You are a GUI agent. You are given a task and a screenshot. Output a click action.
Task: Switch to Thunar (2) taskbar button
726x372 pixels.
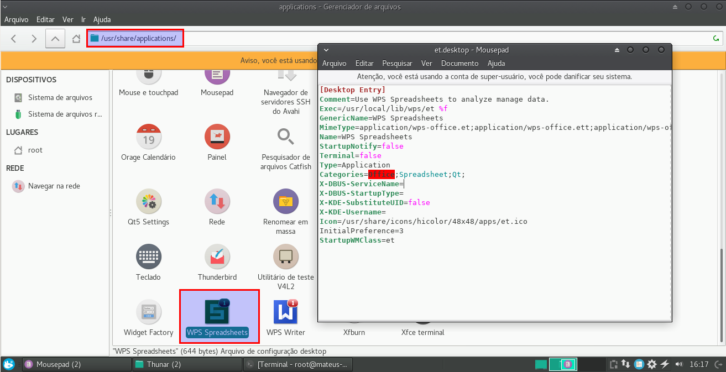coord(187,364)
